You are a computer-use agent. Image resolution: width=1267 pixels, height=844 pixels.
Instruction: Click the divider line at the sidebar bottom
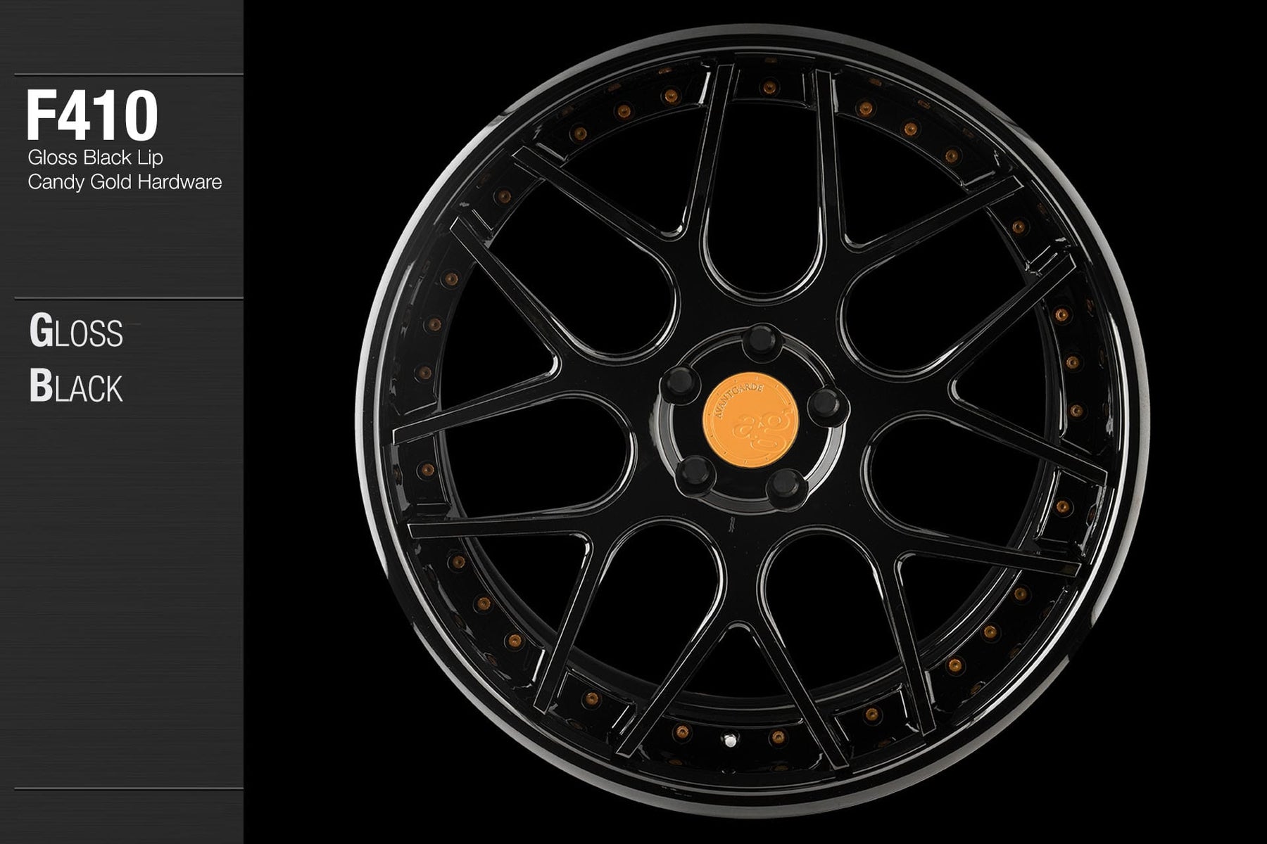click(128, 788)
